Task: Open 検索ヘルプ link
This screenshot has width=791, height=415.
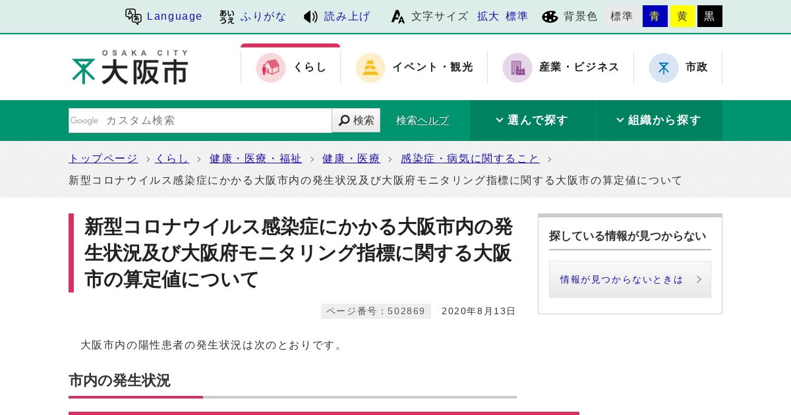Action: click(x=423, y=121)
